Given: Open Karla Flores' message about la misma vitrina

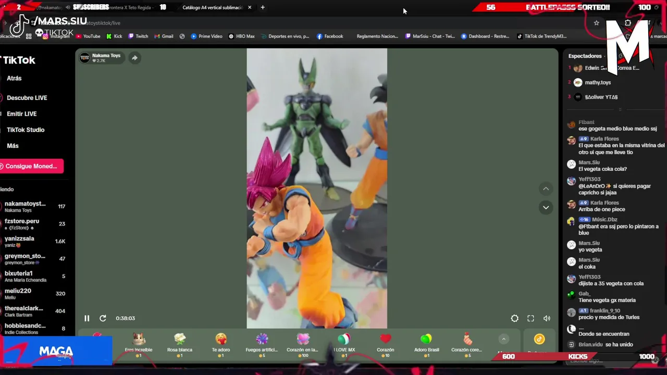Looking at the screenshot, I should point(622,149).
